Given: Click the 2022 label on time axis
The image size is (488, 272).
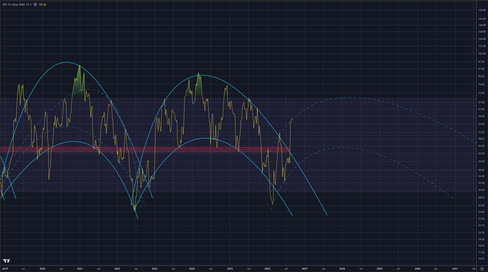Looking at the screenshot, I should pyautogui.click(x=117, y=269).
